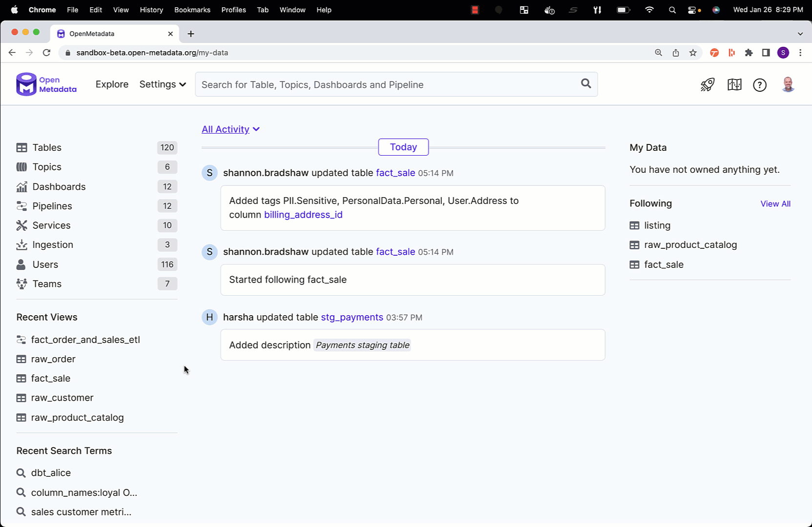Open stg_payments table link
This screenshot has width=812, height=527.
click(352, 317)
